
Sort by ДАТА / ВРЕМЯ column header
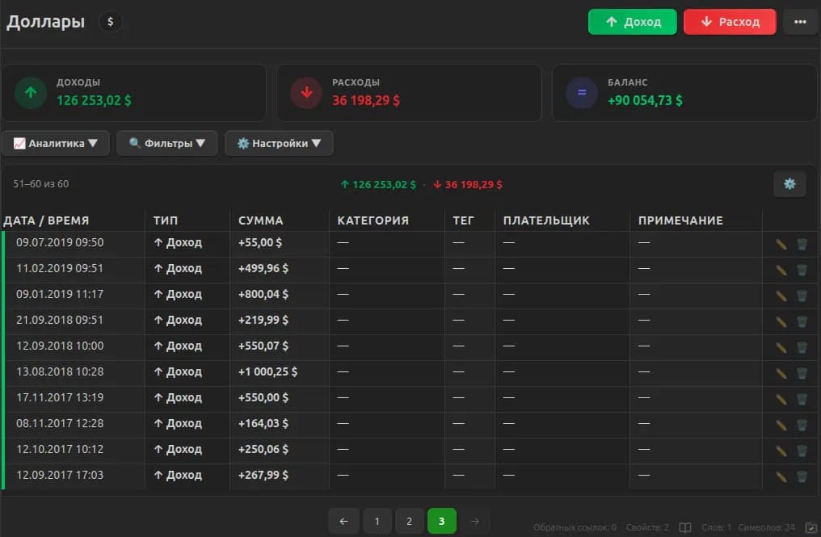pos(46,220)
